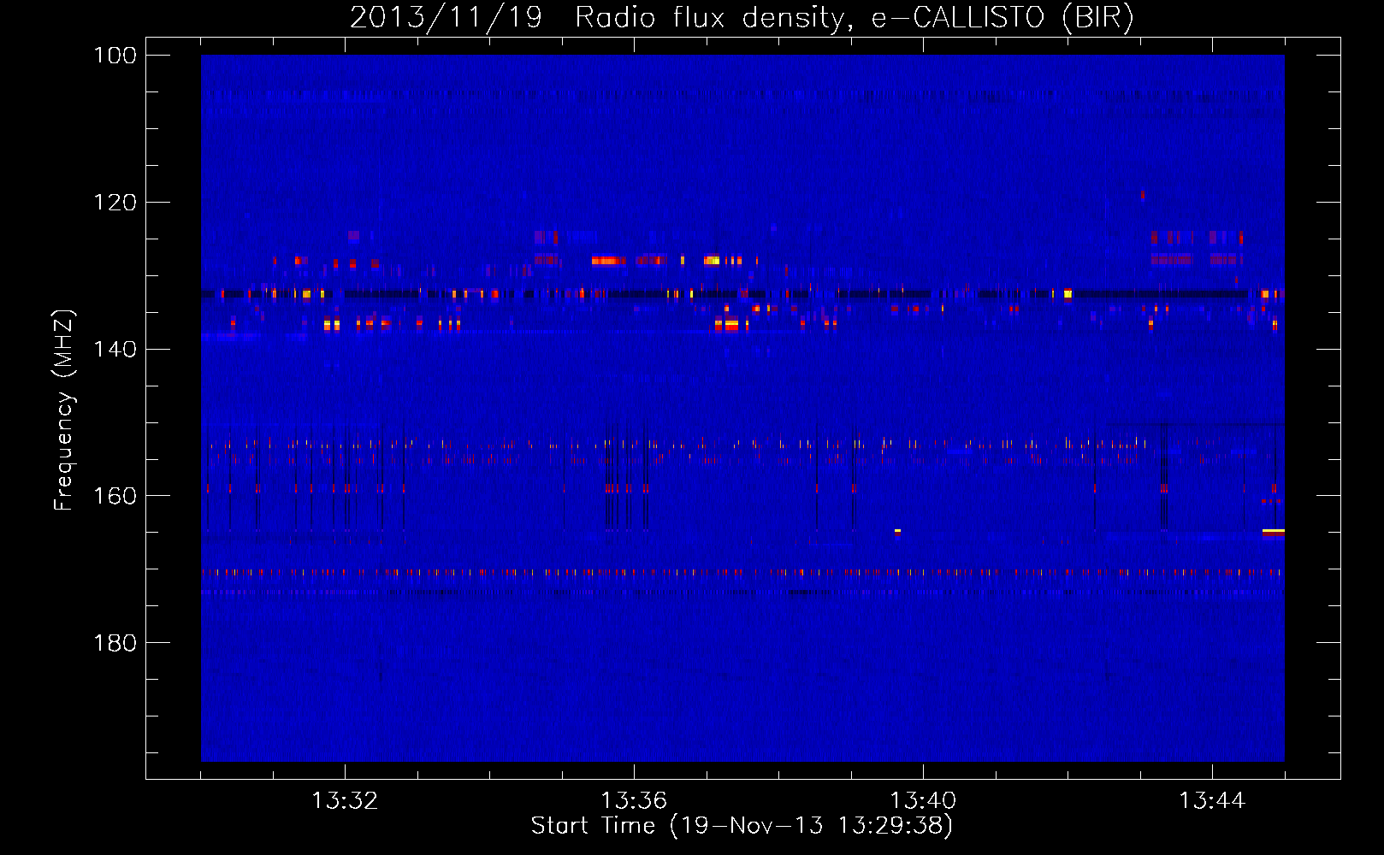Viewport: 1384px width, 855px height.
Task: Click the bright white burst near 13:45 at 165 MHz
Action: (x=1274, y=532)
